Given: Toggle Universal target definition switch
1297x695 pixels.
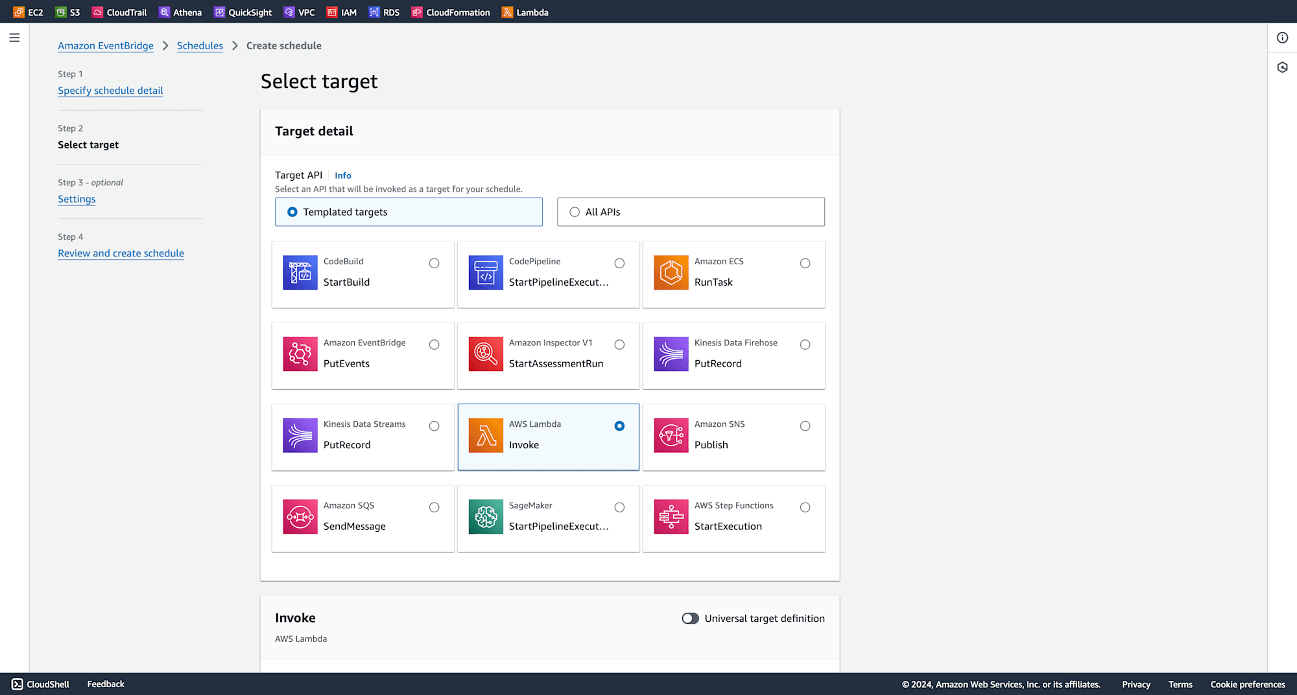Looking at the screenshot, I should point(690,619).
